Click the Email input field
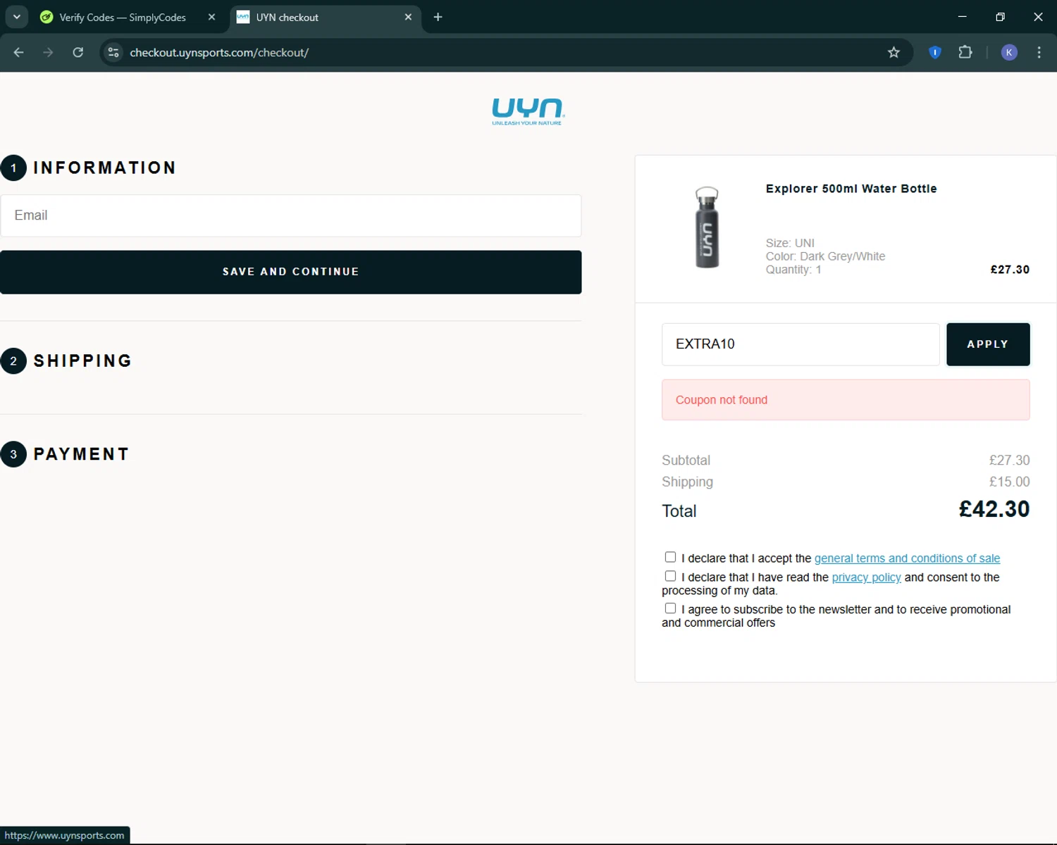 [291, 215]
